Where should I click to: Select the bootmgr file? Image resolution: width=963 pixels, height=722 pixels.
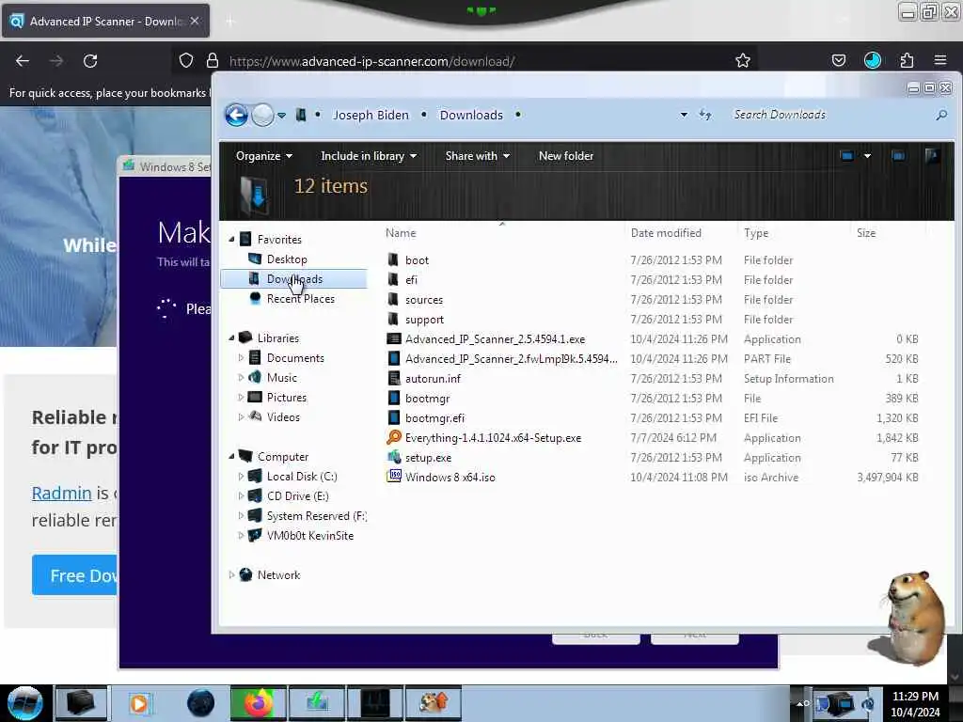click(428, 399)
